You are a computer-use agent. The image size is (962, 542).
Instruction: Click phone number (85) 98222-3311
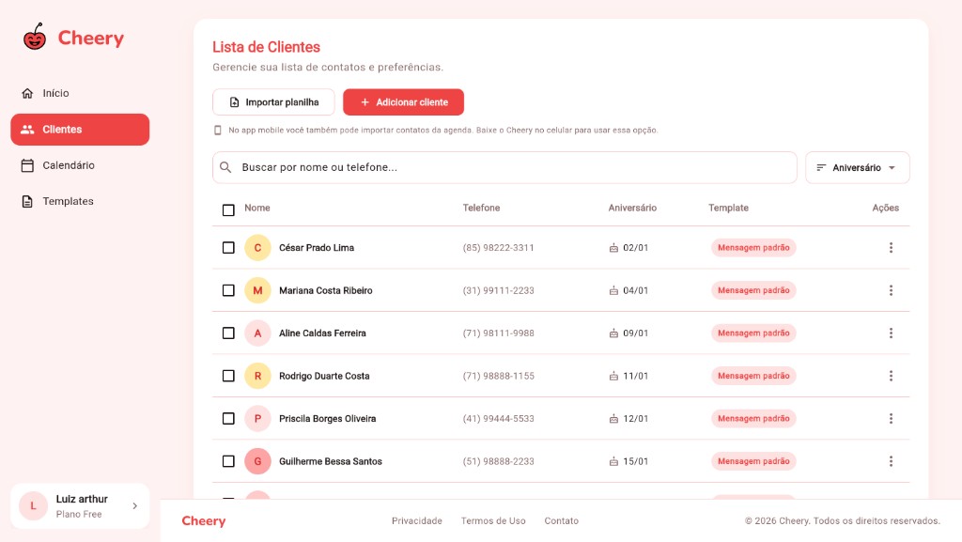(498, 248)
